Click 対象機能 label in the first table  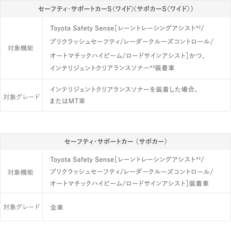coord(21,48)
